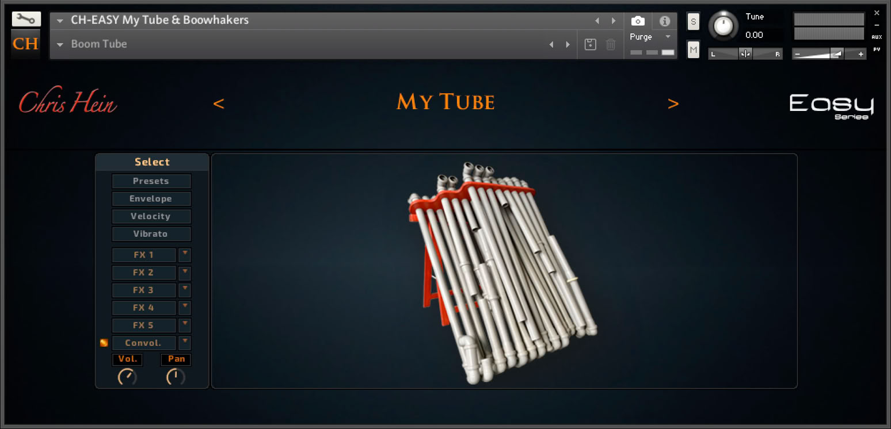The height and width of the screenshot is (429, 891).
Task: Select previous snapshot arrow beside Boom Tube
Action: 551,44
